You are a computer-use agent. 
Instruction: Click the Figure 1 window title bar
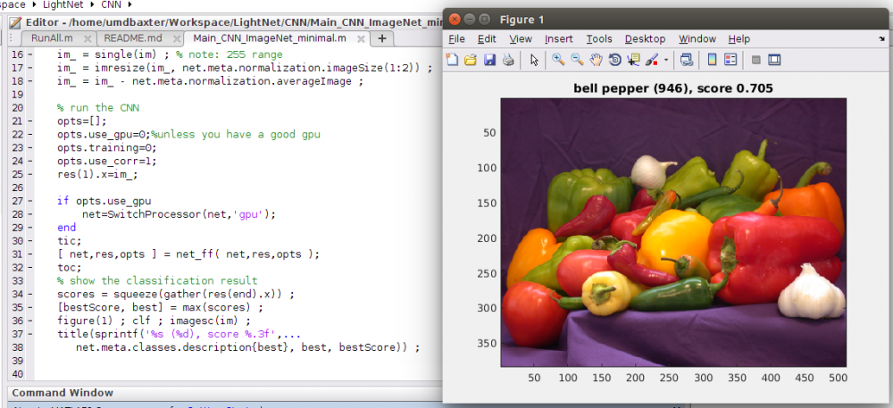[x=667, y=20]
